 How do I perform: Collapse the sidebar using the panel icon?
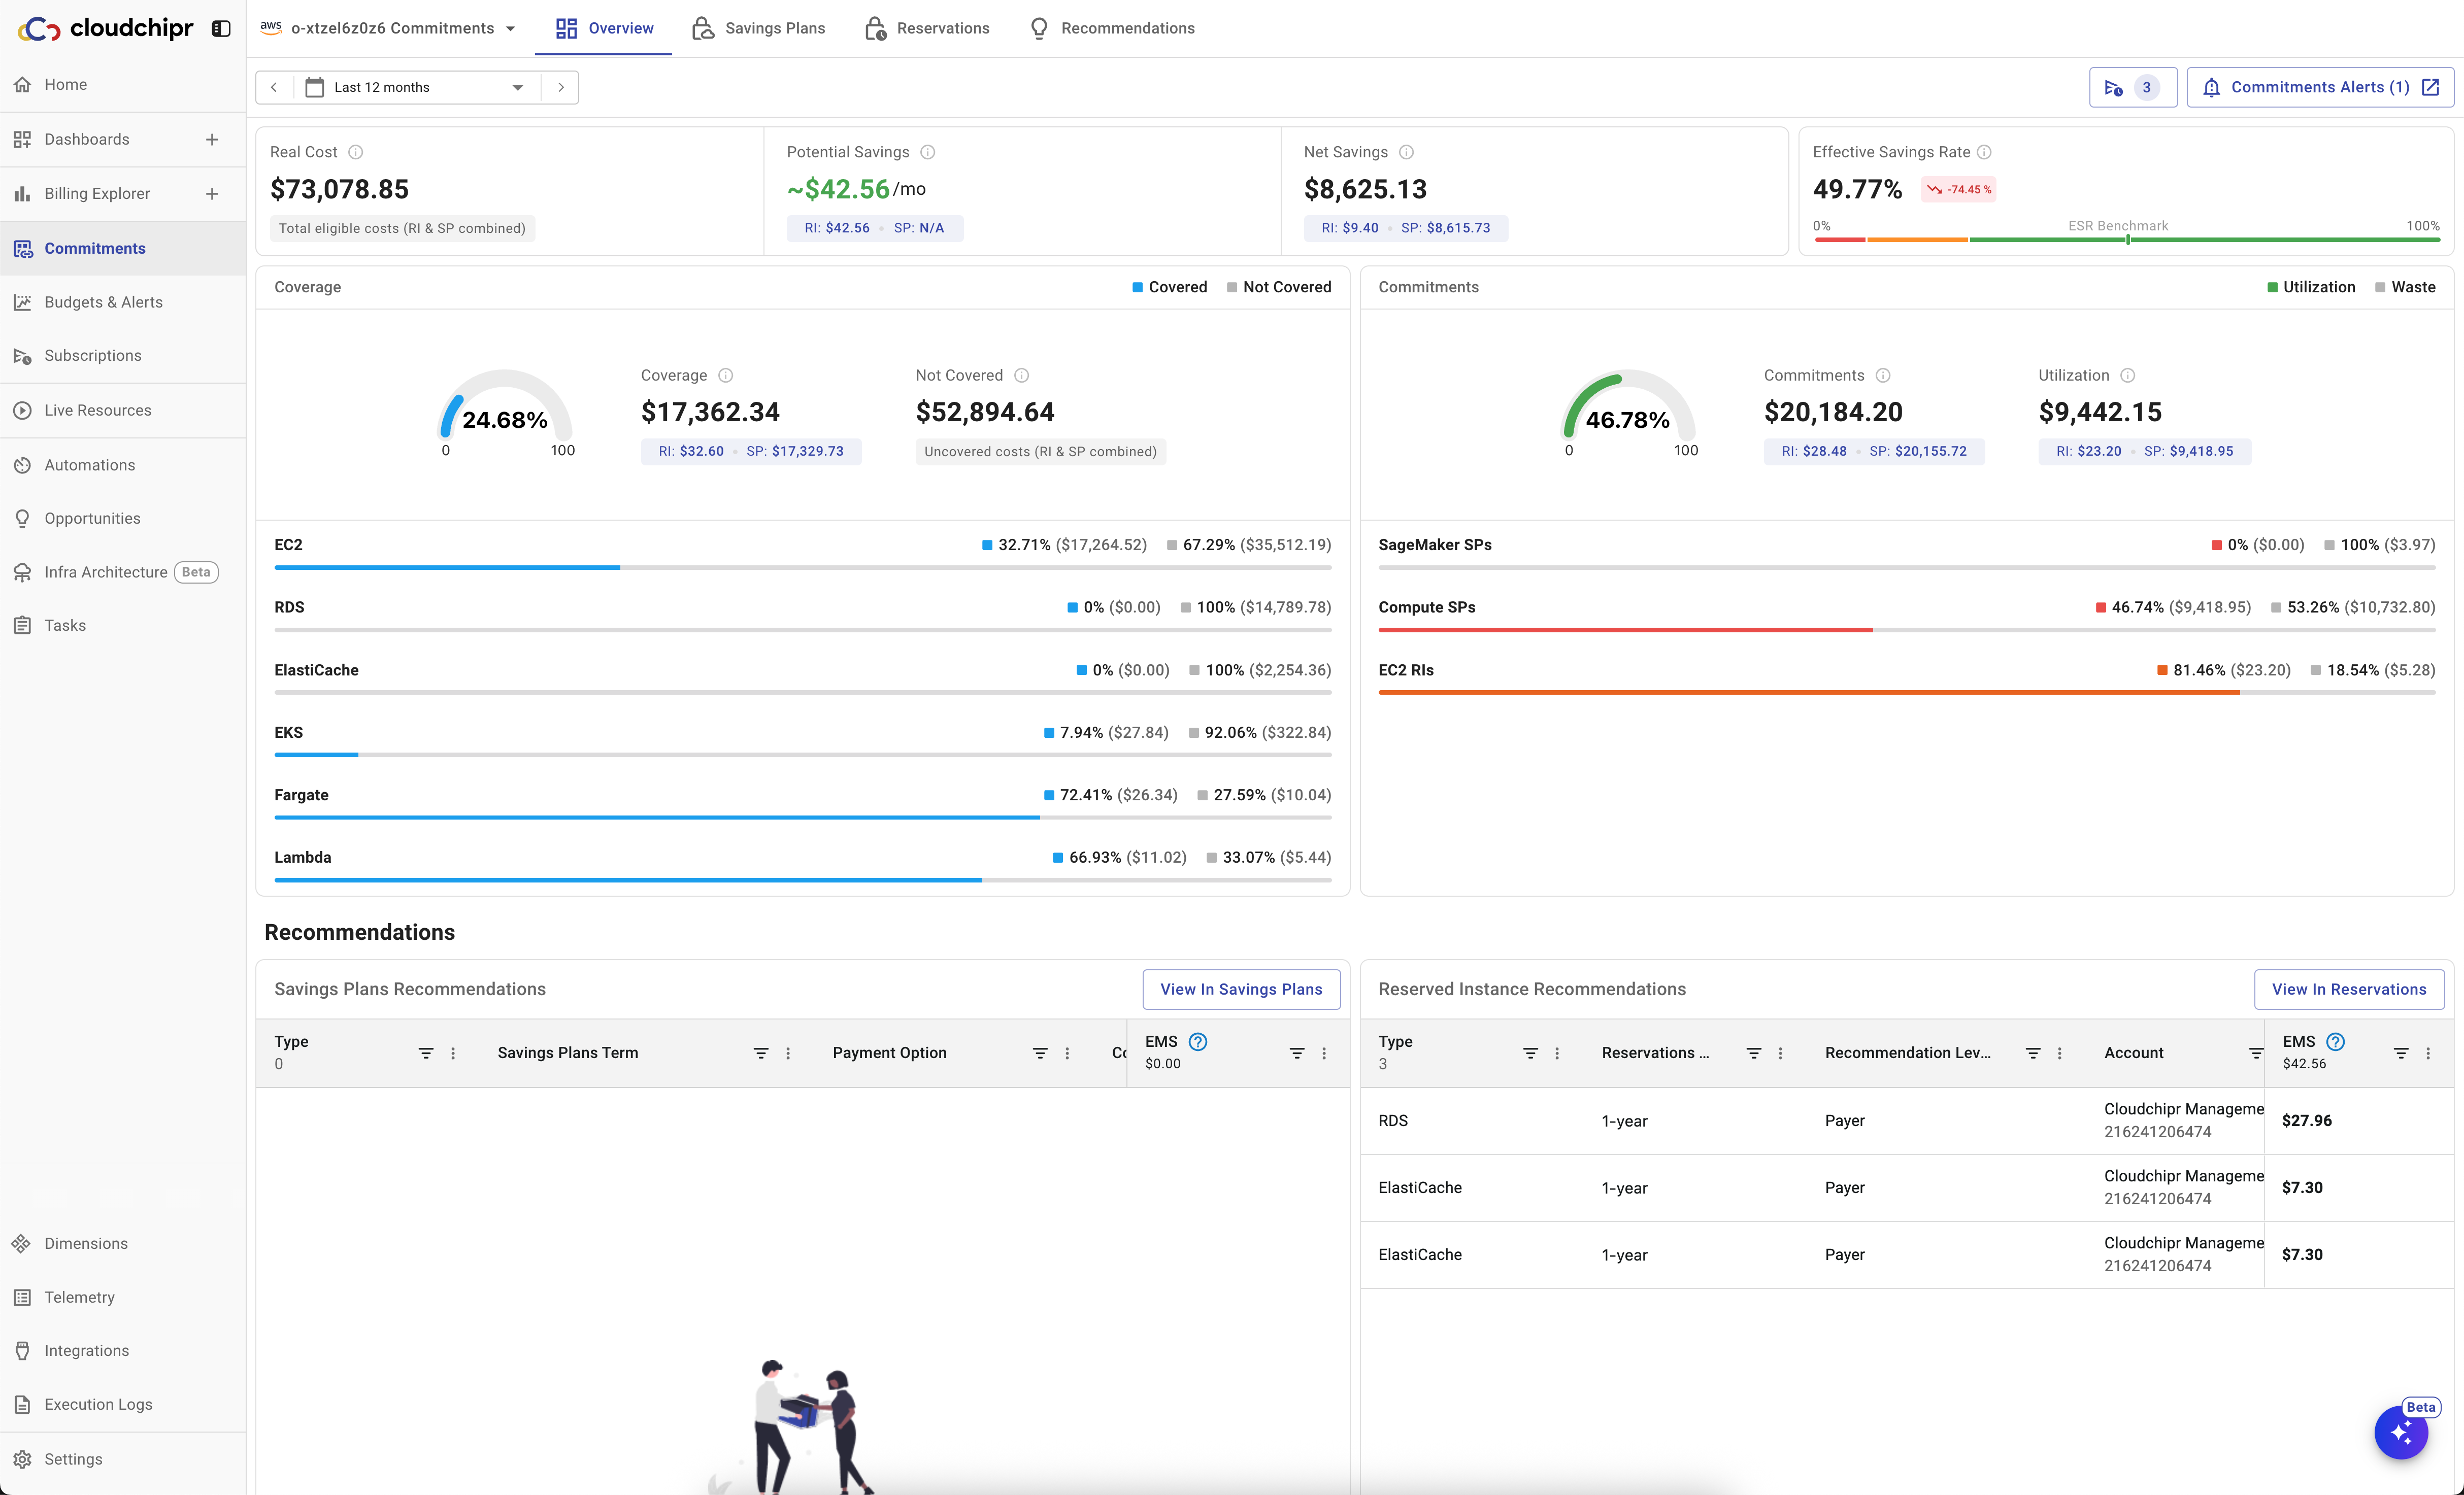tap(221, 29)
